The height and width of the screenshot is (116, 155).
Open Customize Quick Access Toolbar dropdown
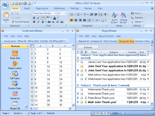pyautogui.click(x=35, y=3)
